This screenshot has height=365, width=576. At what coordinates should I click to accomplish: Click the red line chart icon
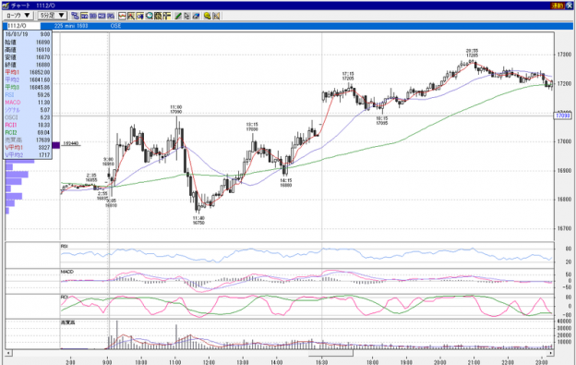tap(122, 16)
